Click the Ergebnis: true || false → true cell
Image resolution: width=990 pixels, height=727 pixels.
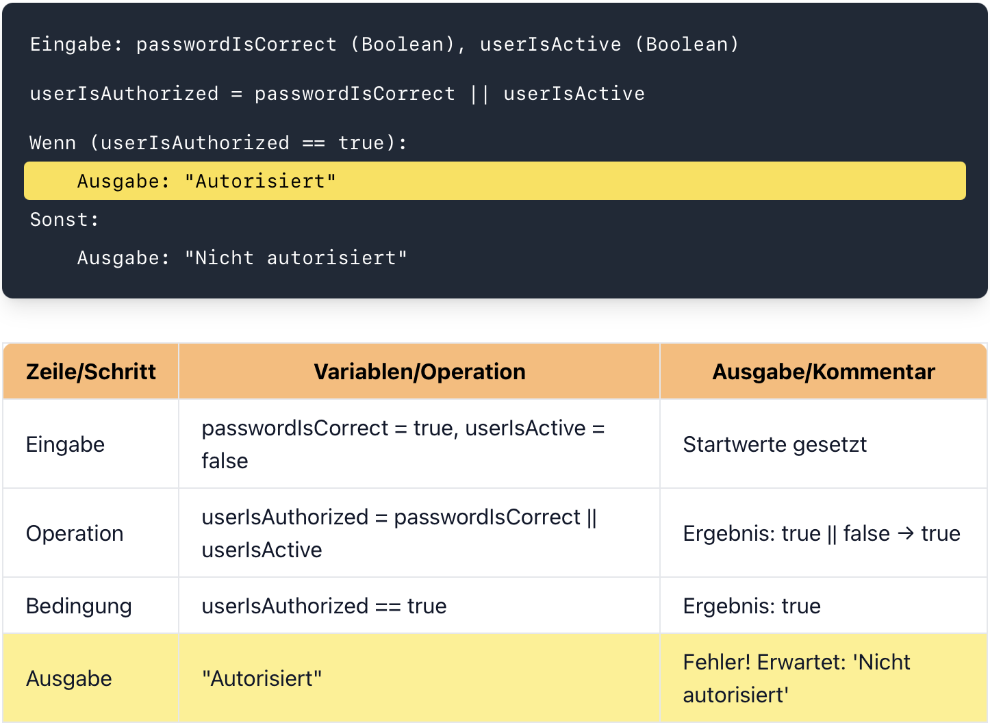pyautogui.click(x=824, y=533)
